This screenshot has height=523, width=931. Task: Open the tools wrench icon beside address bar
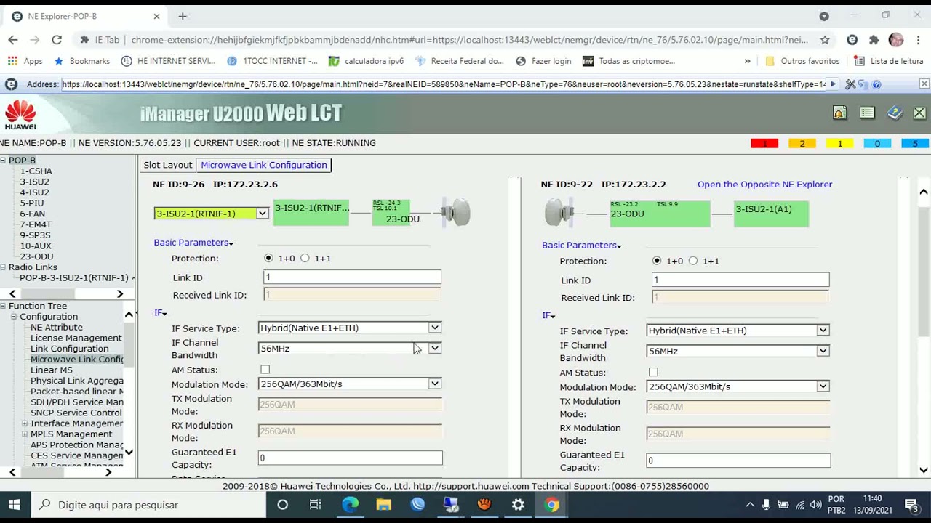850,84
